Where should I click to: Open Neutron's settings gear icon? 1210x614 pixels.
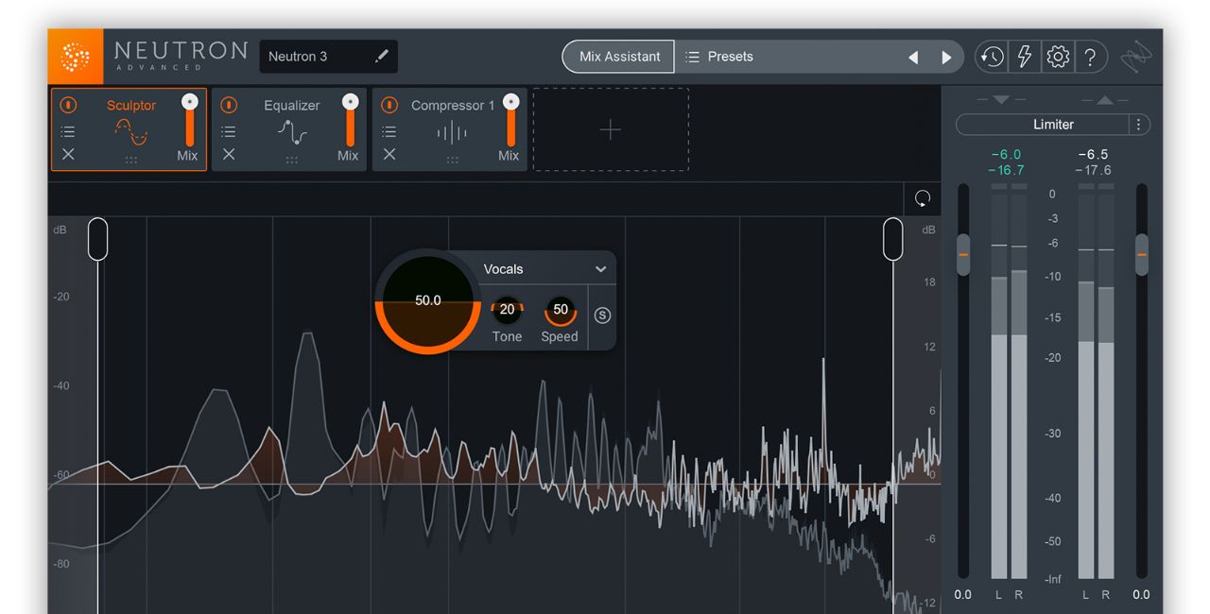coord(1058,56)
